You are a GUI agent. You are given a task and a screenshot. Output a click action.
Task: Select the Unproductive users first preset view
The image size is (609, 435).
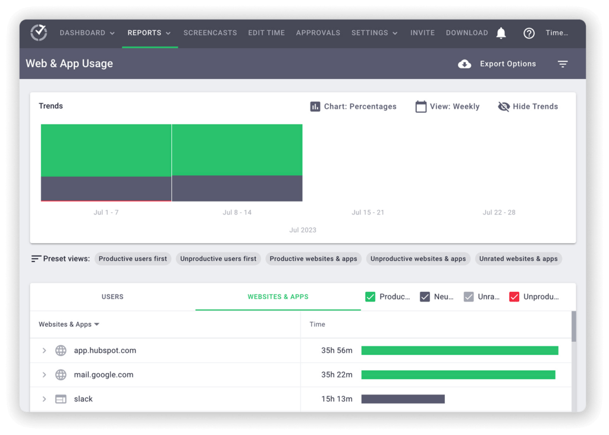(x=218, y=259)
